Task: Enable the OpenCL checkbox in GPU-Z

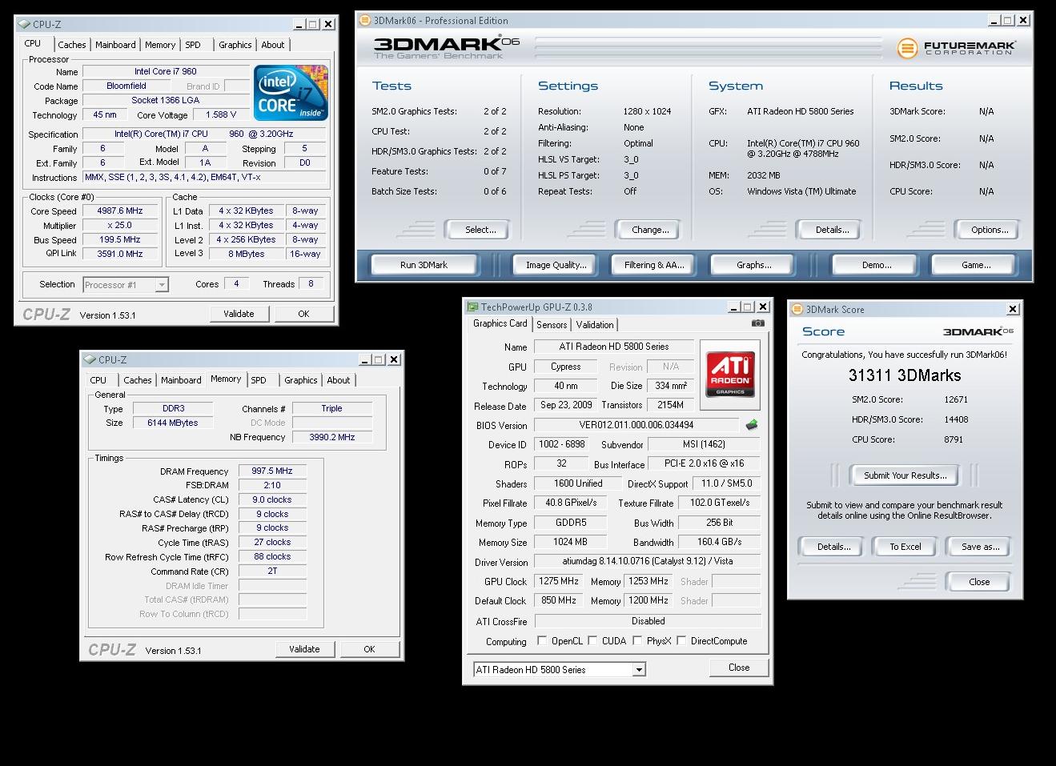Action: pos(542,640)
